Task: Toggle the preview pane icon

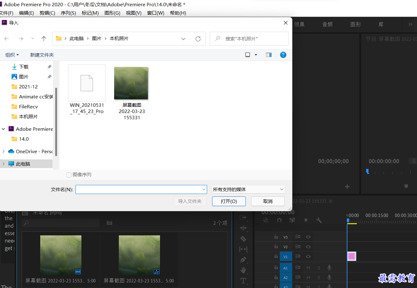Action: (x=269, y=55)
